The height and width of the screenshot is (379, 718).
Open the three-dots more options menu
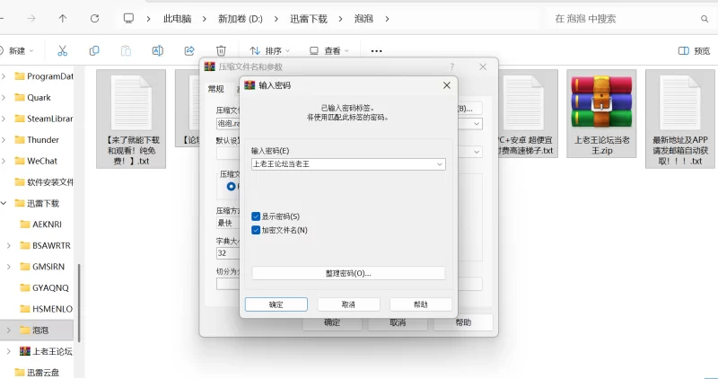click(377, 51)
